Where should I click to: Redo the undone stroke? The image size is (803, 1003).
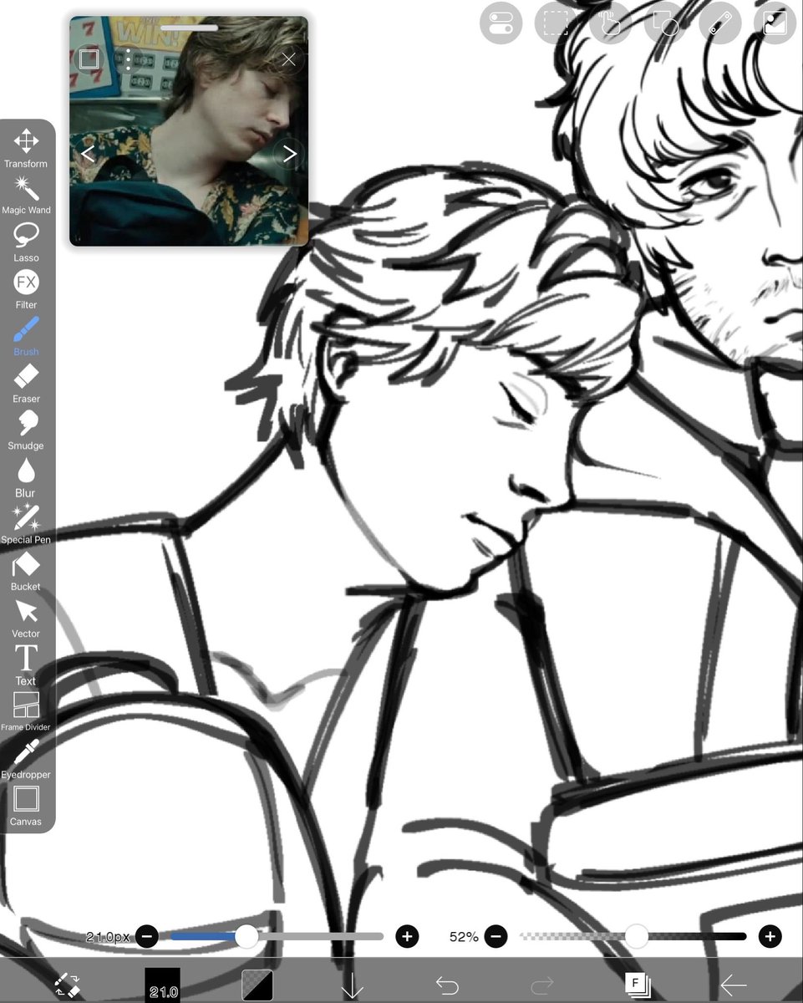542,986
